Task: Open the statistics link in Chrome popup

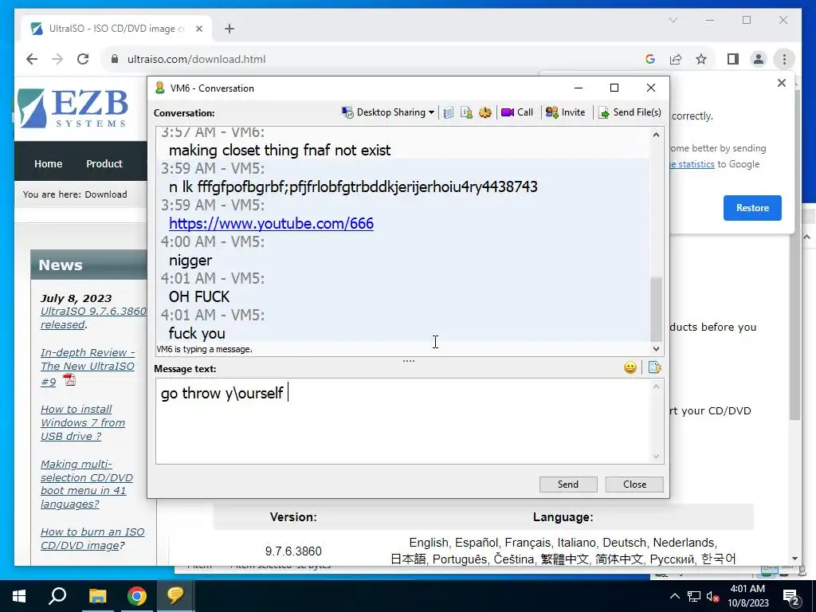Action: [692, 164]
